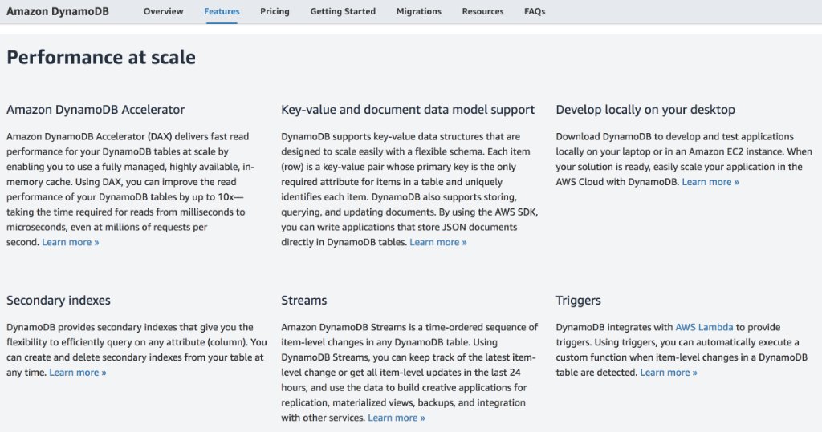Switch to the Migrations tab

tap(419, 11)
